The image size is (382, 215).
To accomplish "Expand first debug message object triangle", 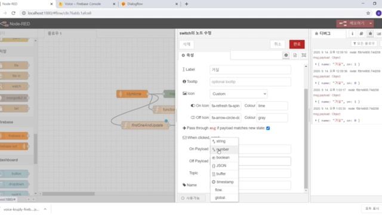I will pos(316,64).
